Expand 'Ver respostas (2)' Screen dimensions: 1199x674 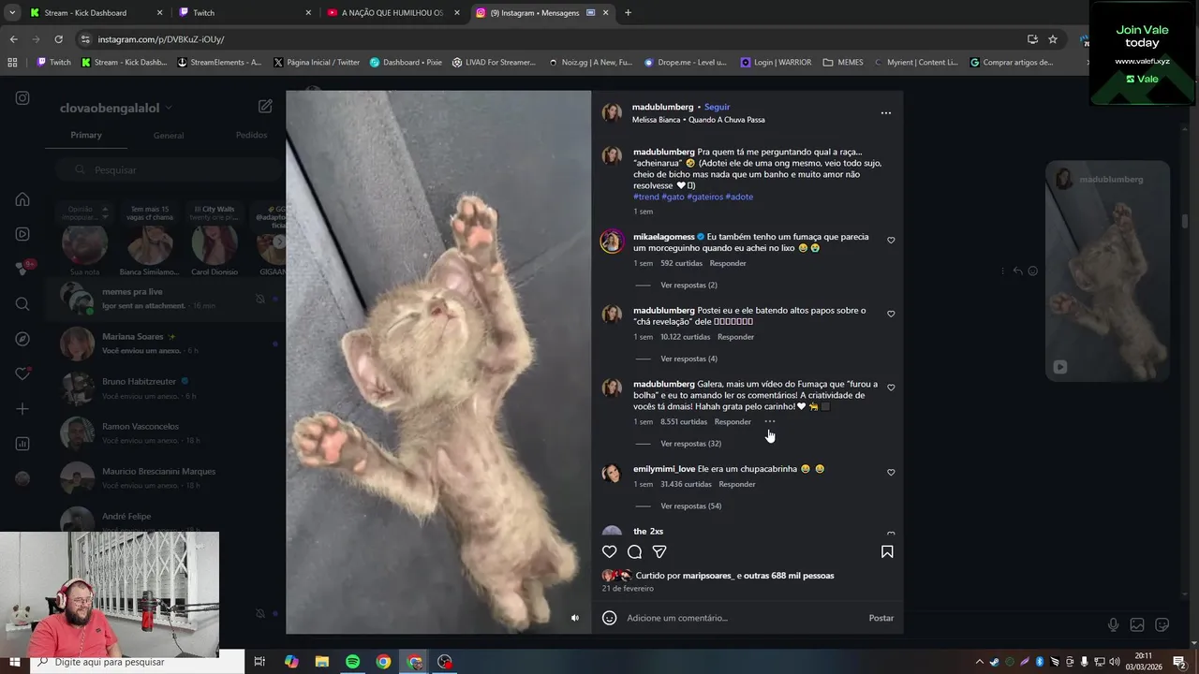click(x=688, y=285)
